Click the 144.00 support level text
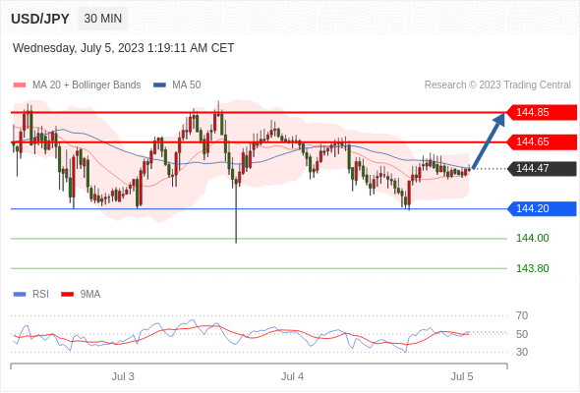 click(x=532, y=238)
